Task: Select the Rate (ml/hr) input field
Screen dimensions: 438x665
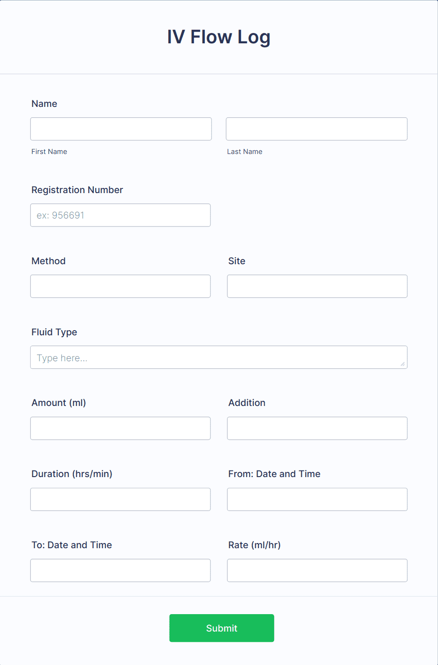Action: point(316,570)
